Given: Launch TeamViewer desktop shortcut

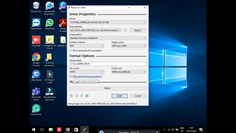Looking at the screenshot, I should pyautogui.click(x=36, y=24).
